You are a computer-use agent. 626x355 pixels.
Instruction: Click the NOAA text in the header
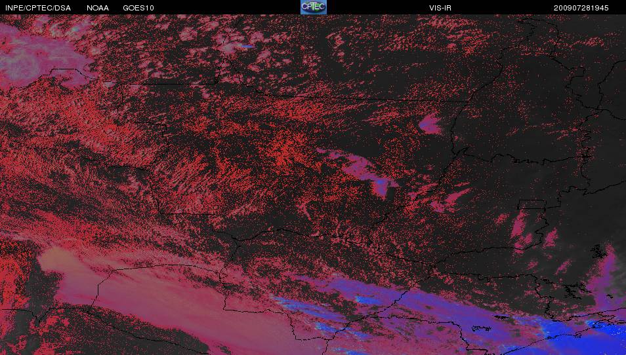(x=97, y=8)
